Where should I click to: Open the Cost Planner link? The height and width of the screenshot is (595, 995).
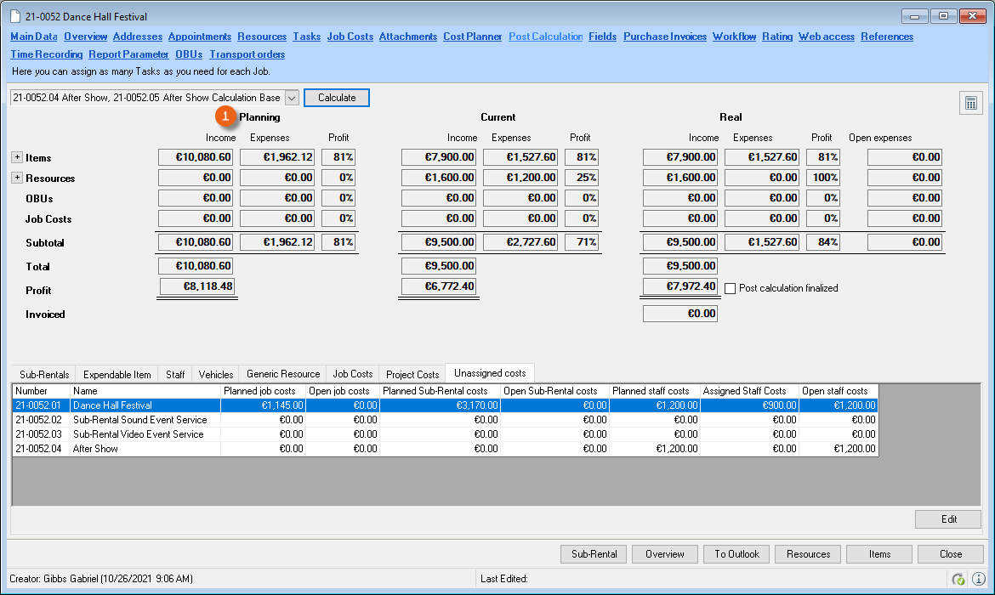pos(473,37)
